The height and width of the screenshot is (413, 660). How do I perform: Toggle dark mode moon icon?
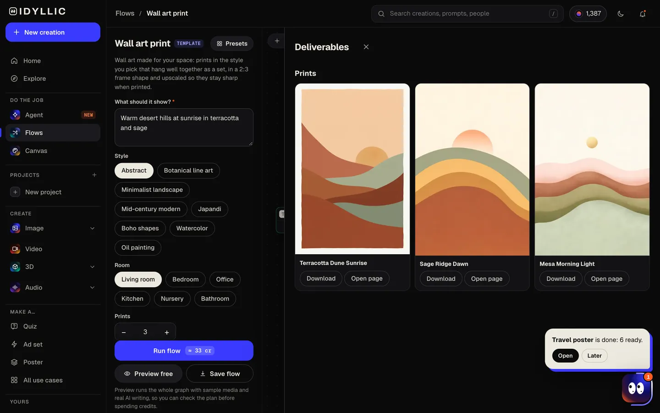click(x=621, y=14)
